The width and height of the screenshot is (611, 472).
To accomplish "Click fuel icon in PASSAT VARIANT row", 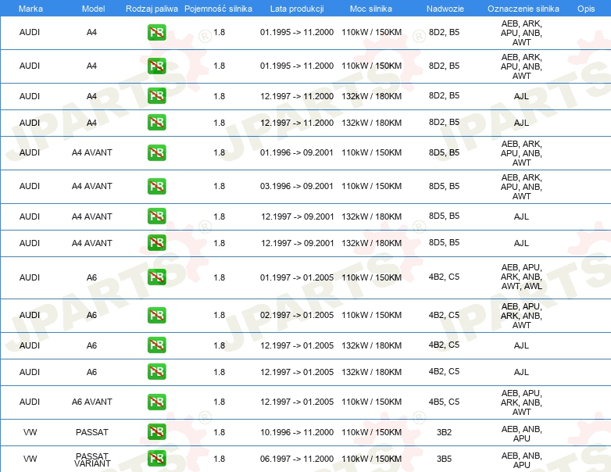I will tap(156, 459).
